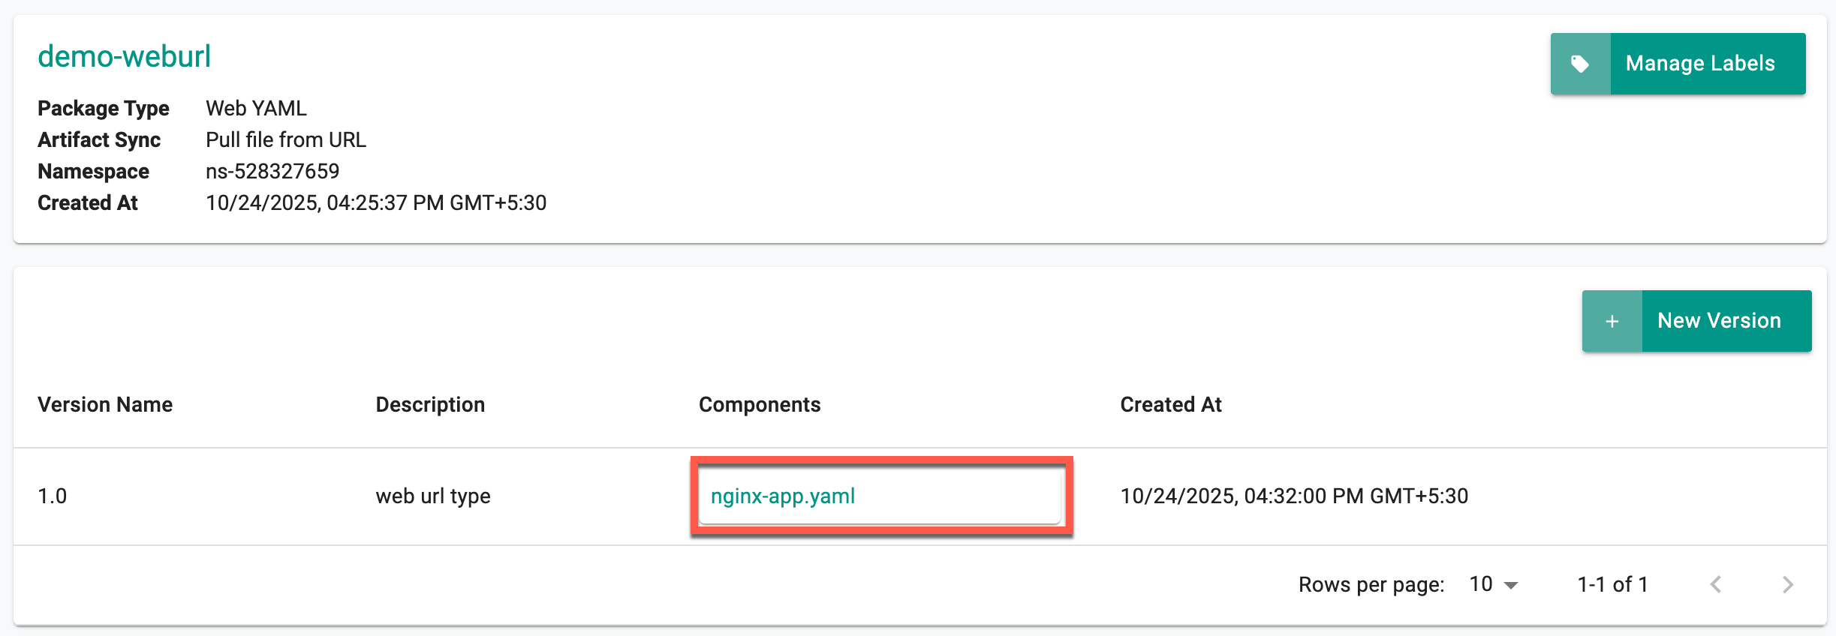Viewport: 1836px width, 636px height.
Task: Select the version 1.0 row cell
Action: click(x=53, y=496)
